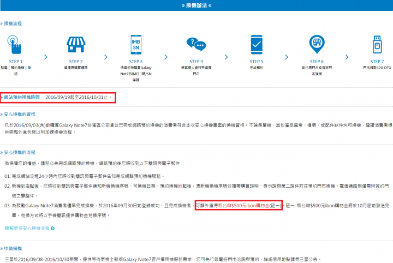Click the 申請備機 section heading

point(13,248)
